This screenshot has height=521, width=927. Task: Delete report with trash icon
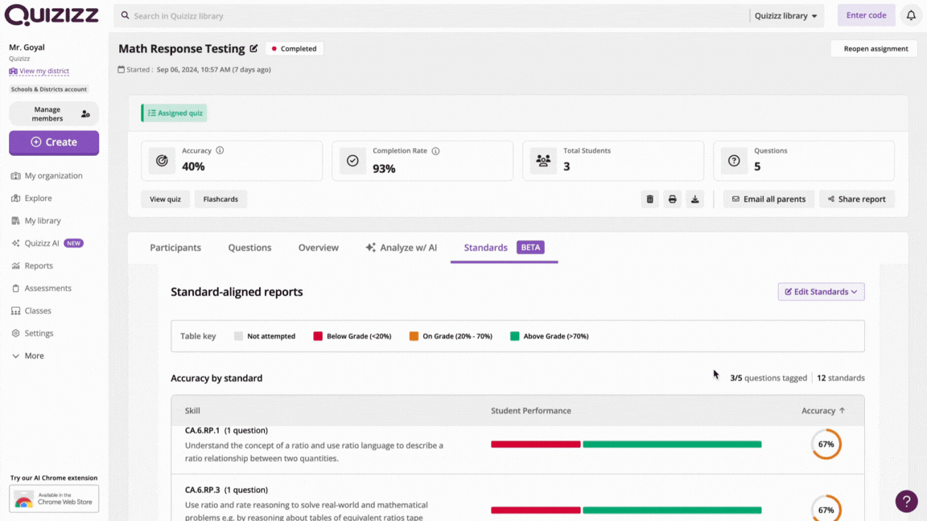click(649, 199)
